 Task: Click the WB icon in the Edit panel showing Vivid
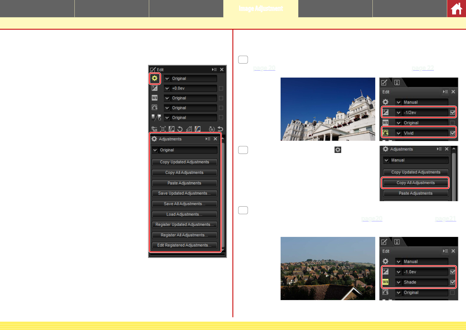[385, 122]
